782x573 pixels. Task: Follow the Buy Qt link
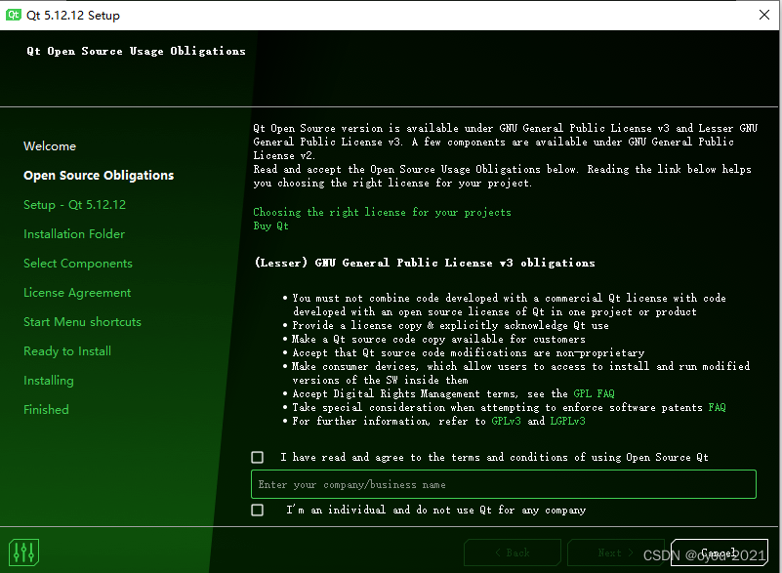coord(270,225)
